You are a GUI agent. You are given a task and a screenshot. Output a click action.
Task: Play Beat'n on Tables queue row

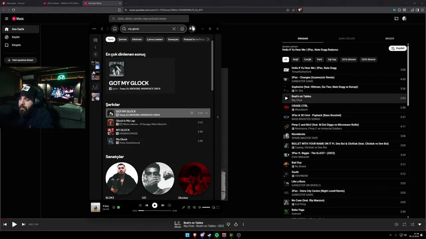[344, 98]
